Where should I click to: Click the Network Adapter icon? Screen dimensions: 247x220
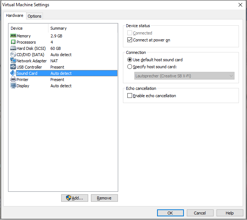(x=13, y=60)
